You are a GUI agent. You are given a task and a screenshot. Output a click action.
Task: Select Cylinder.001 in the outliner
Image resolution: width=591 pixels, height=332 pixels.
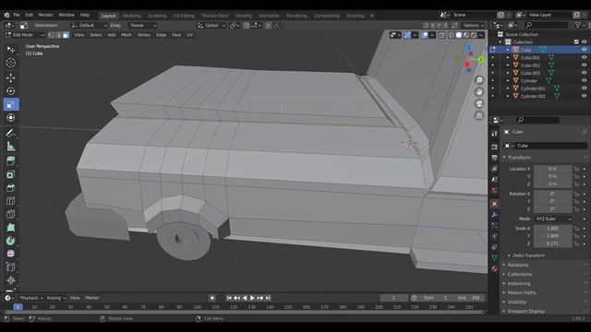[x=533, y=89]
